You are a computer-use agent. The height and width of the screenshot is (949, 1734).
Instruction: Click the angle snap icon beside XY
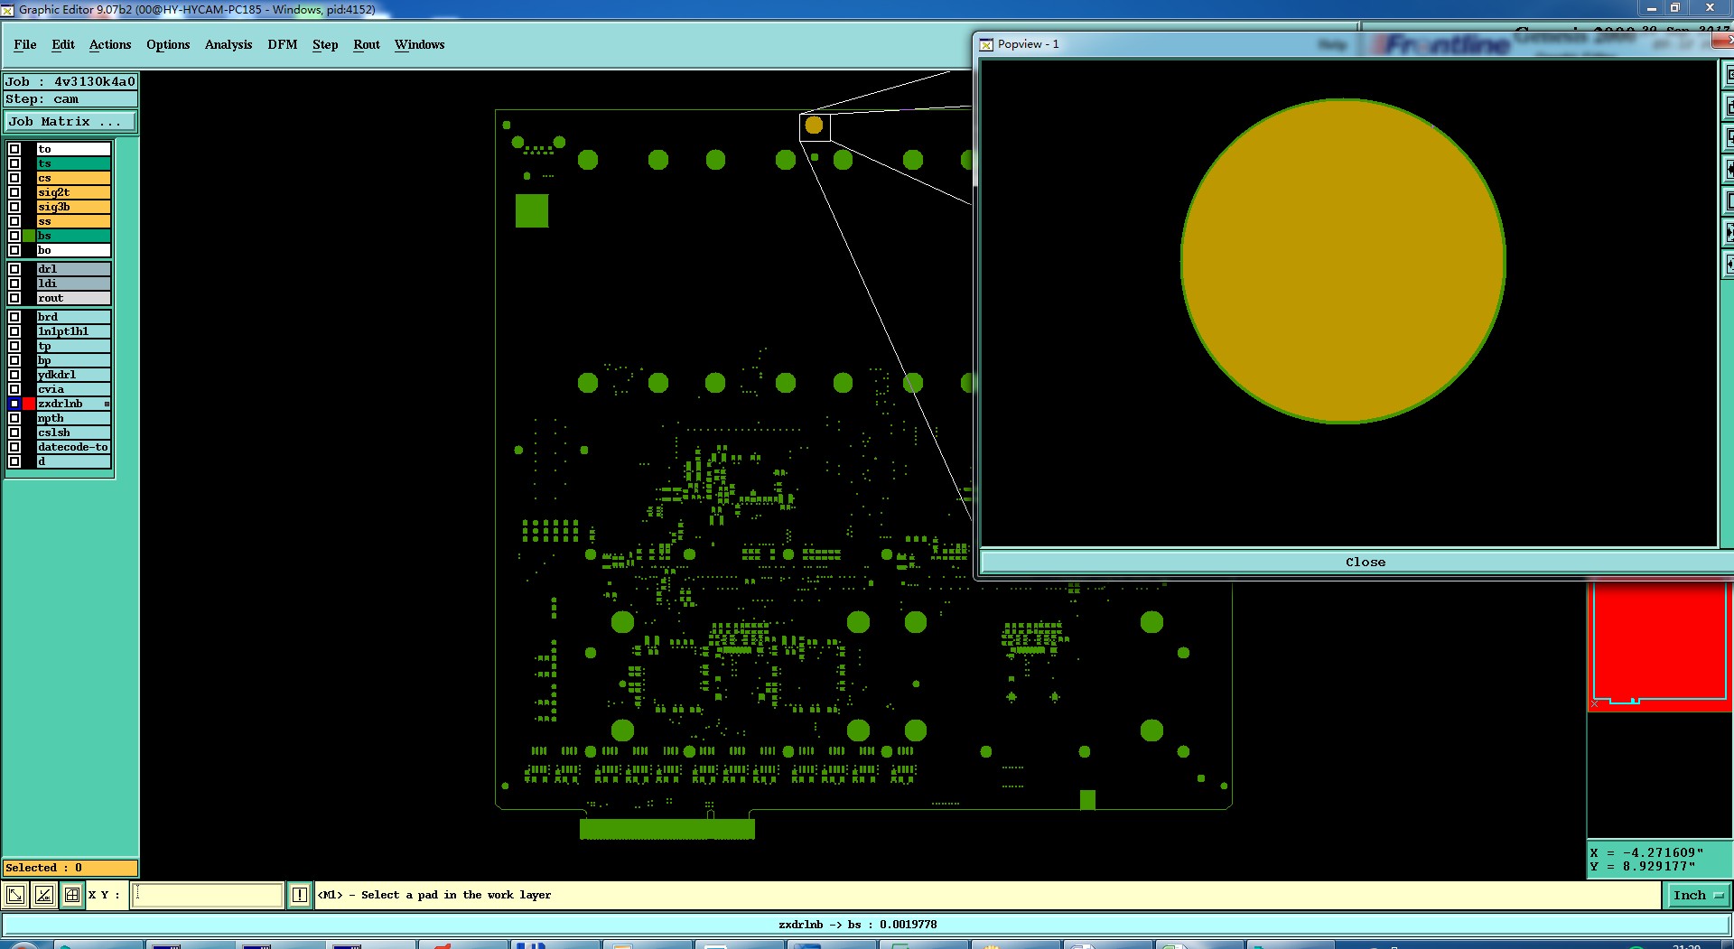43,895
